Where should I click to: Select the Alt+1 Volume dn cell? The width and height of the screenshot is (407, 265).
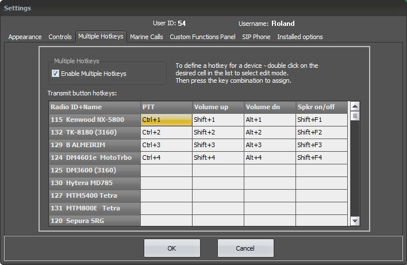[270, 120]
